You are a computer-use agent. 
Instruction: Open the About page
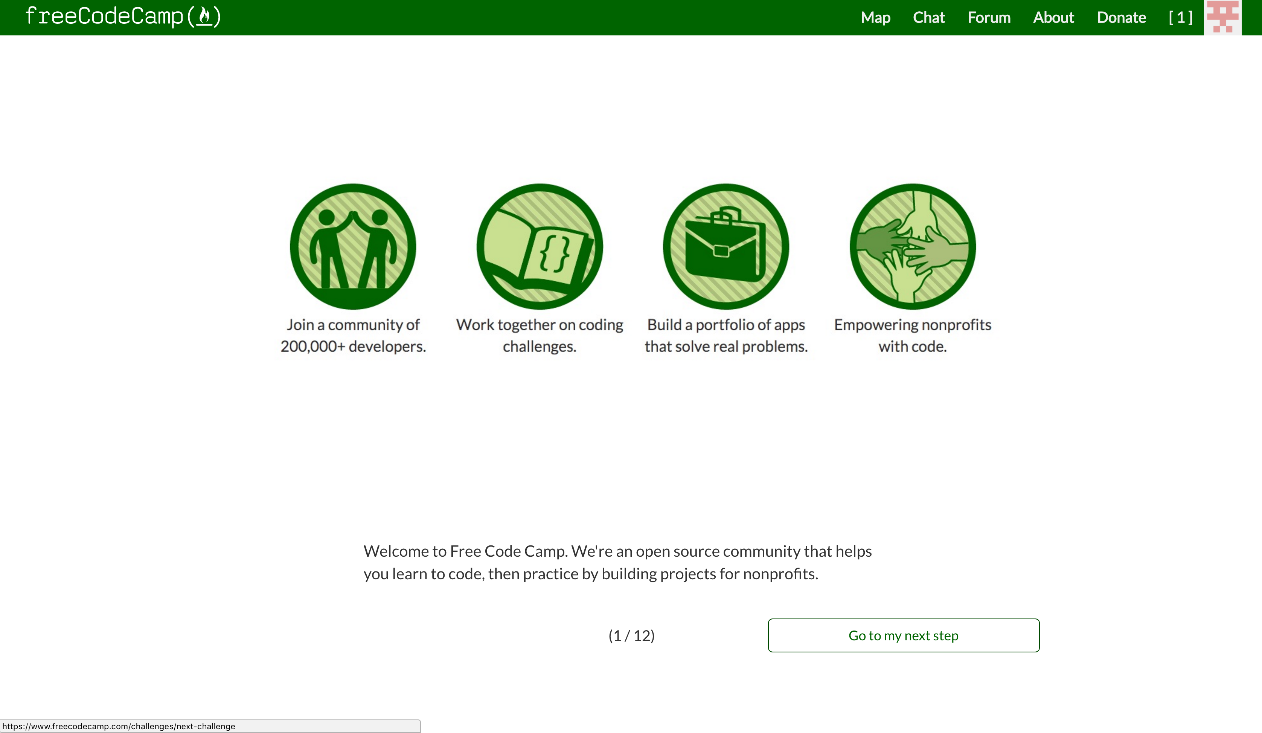pos(1053,18)
